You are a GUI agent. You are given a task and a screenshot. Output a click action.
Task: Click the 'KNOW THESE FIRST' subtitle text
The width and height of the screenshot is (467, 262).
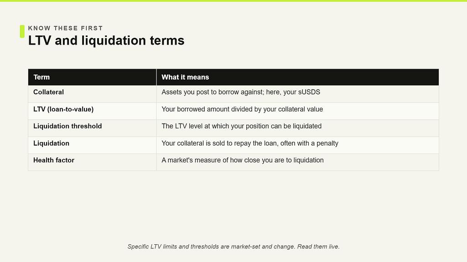point(65,28)
